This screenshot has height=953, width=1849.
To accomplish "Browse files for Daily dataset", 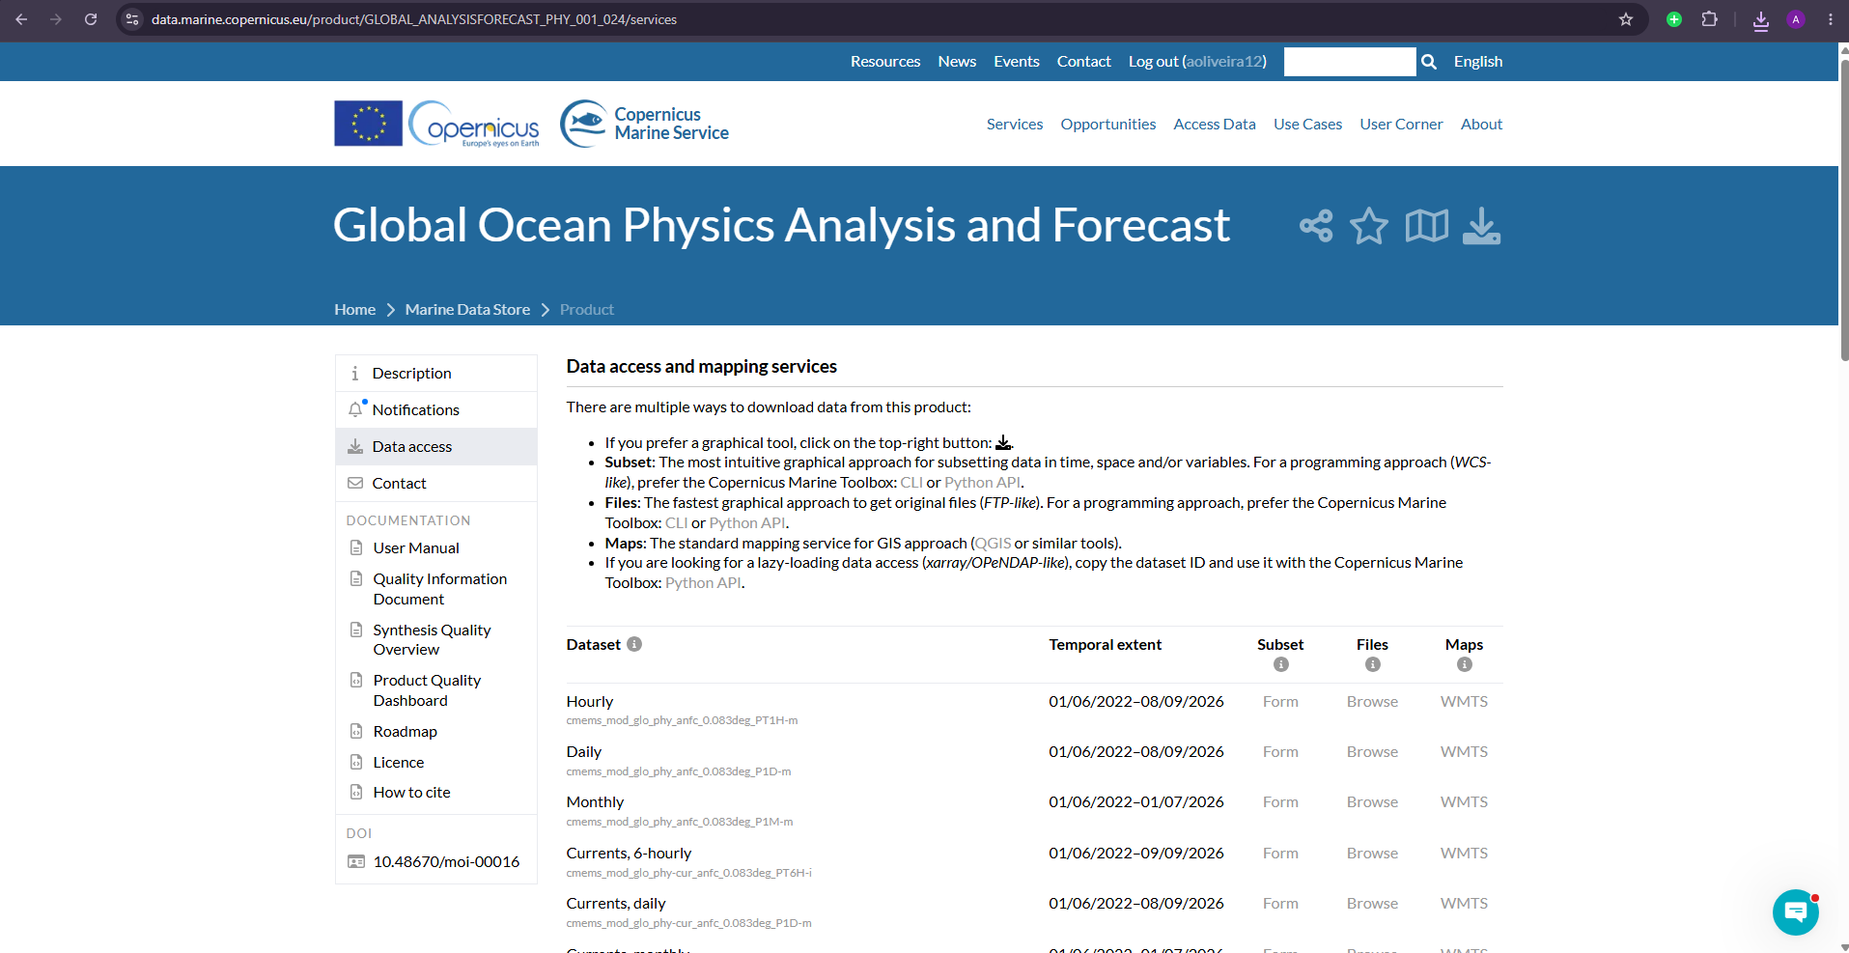I will (1372, 752).
